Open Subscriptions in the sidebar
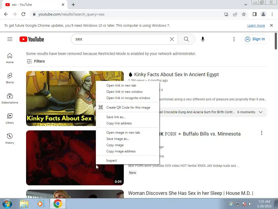Screen dimensions: 278x209 tap(10, 98)
